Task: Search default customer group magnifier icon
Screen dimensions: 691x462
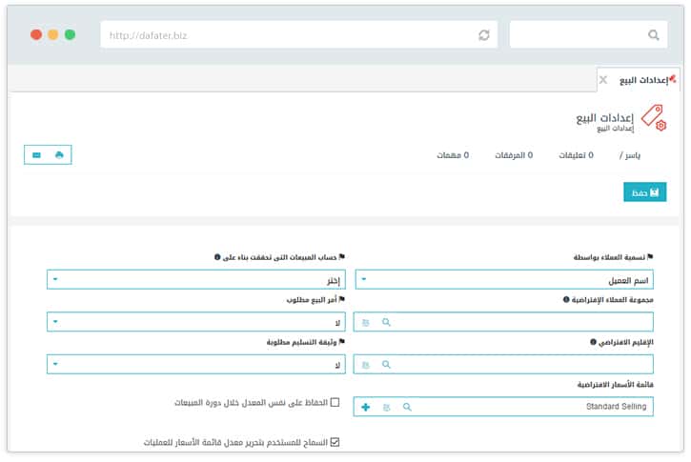Action: (x=386, y=322)
